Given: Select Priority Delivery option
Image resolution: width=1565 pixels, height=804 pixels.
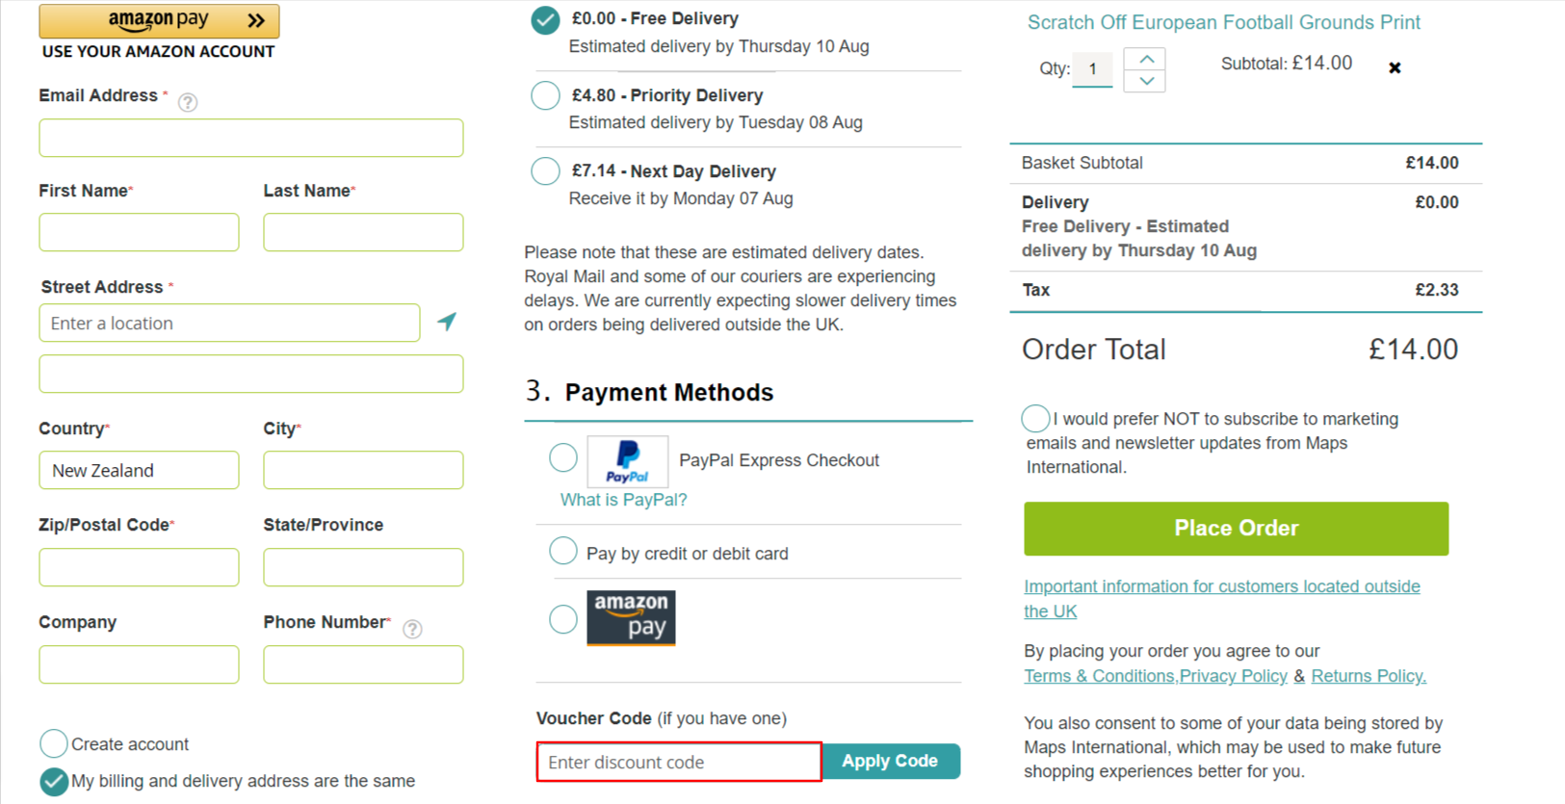Looking at the screenshot, I should [x=545, y=95].
